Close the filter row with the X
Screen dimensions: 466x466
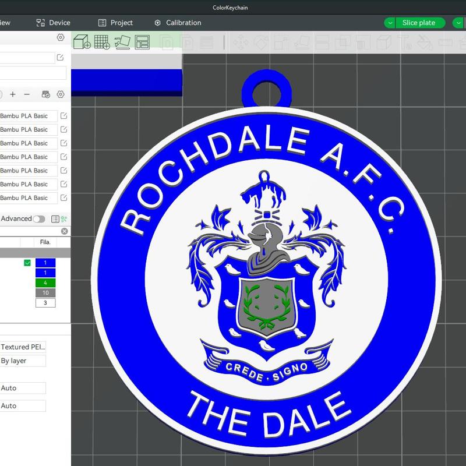click(x=65, y=231)
